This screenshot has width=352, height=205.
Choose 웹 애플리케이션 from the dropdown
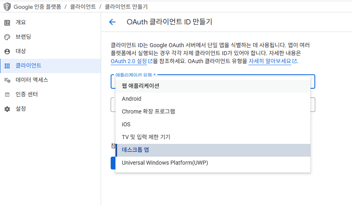click(x=213, y=86)
